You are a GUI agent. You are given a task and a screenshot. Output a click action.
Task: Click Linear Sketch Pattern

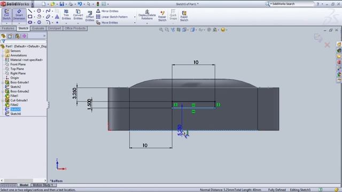112,17
